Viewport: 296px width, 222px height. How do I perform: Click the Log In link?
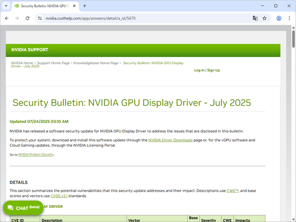[x=200, y=70]
